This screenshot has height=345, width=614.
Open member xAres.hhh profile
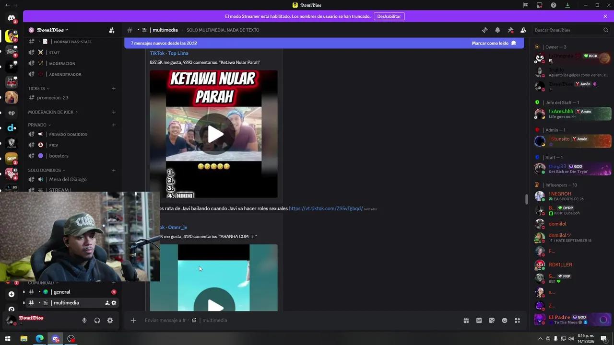coord(572,114)
